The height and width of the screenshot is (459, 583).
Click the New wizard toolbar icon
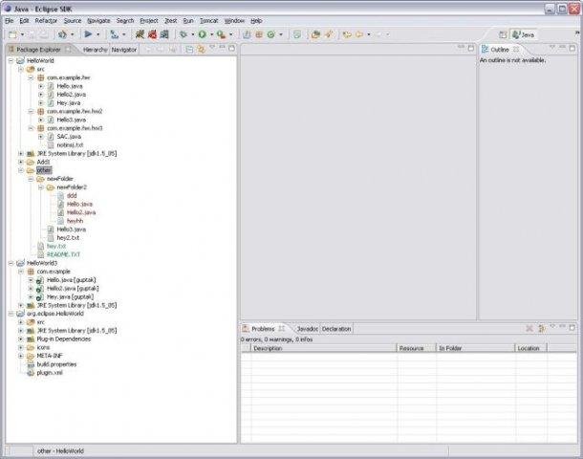click(13, 34)
